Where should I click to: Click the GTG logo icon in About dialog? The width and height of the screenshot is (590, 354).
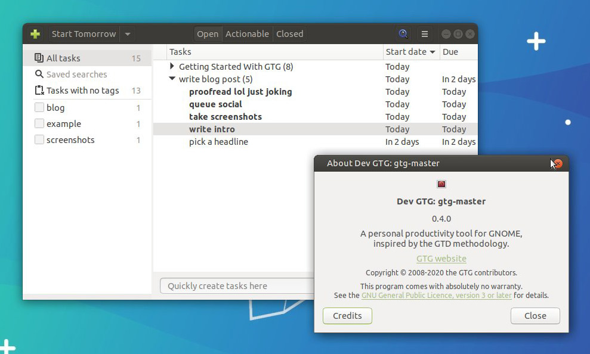pyautogui.click(x=441, y=184)
